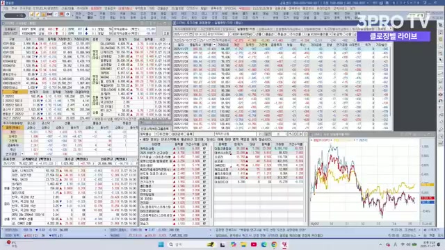Select the 2025/11/26 row in daily table
Screen dimensions: 445x250
point(281,53)
